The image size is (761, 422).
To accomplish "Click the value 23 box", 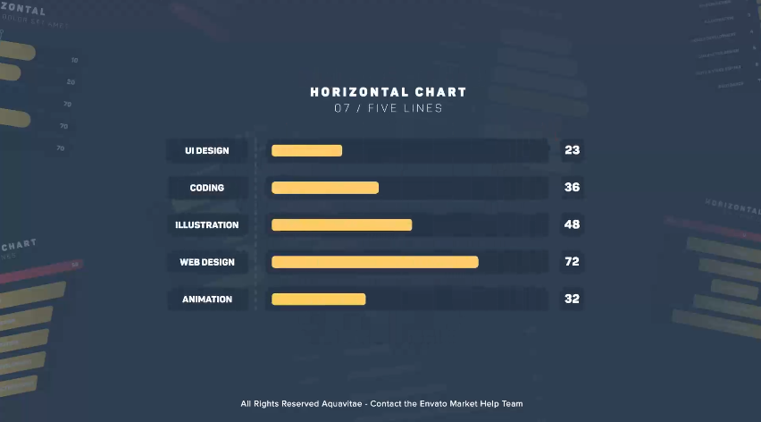I will coord(572,150).
